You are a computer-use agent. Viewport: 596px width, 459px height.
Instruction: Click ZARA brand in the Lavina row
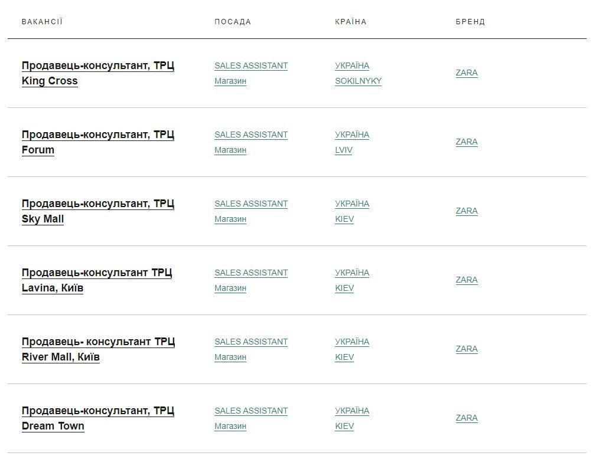[466, 280]
